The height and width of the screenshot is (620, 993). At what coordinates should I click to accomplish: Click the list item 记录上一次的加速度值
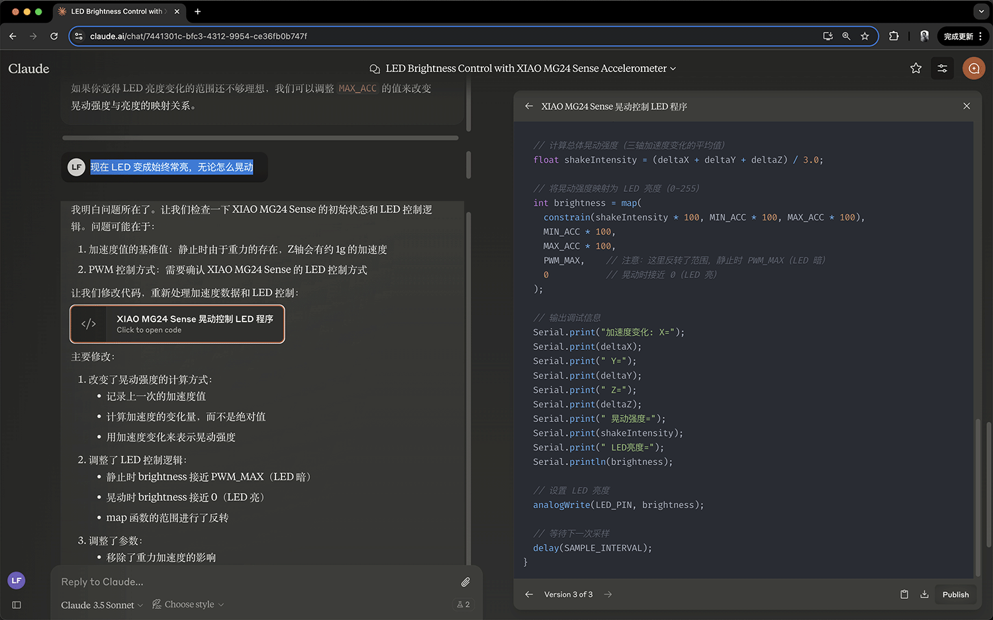pos(156,396)
